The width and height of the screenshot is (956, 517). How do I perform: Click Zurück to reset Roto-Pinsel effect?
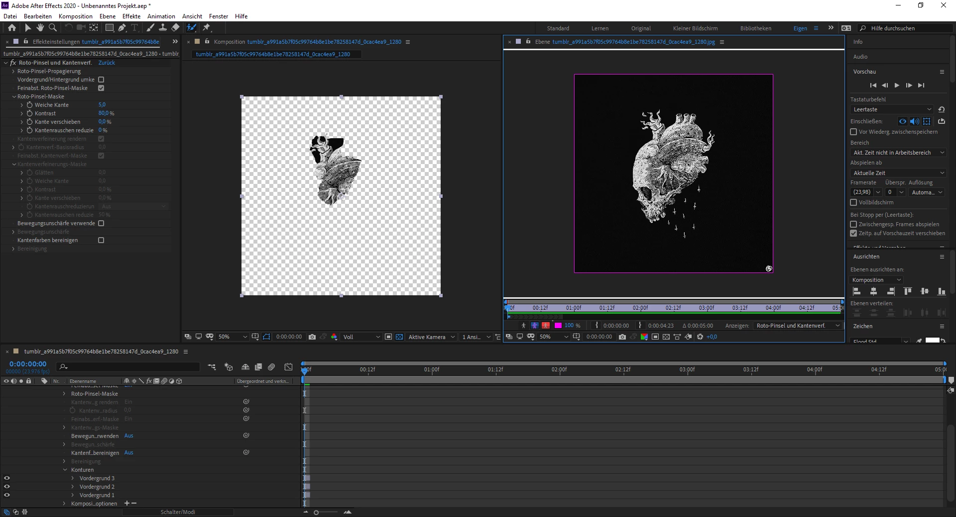(x=107, y=63)
